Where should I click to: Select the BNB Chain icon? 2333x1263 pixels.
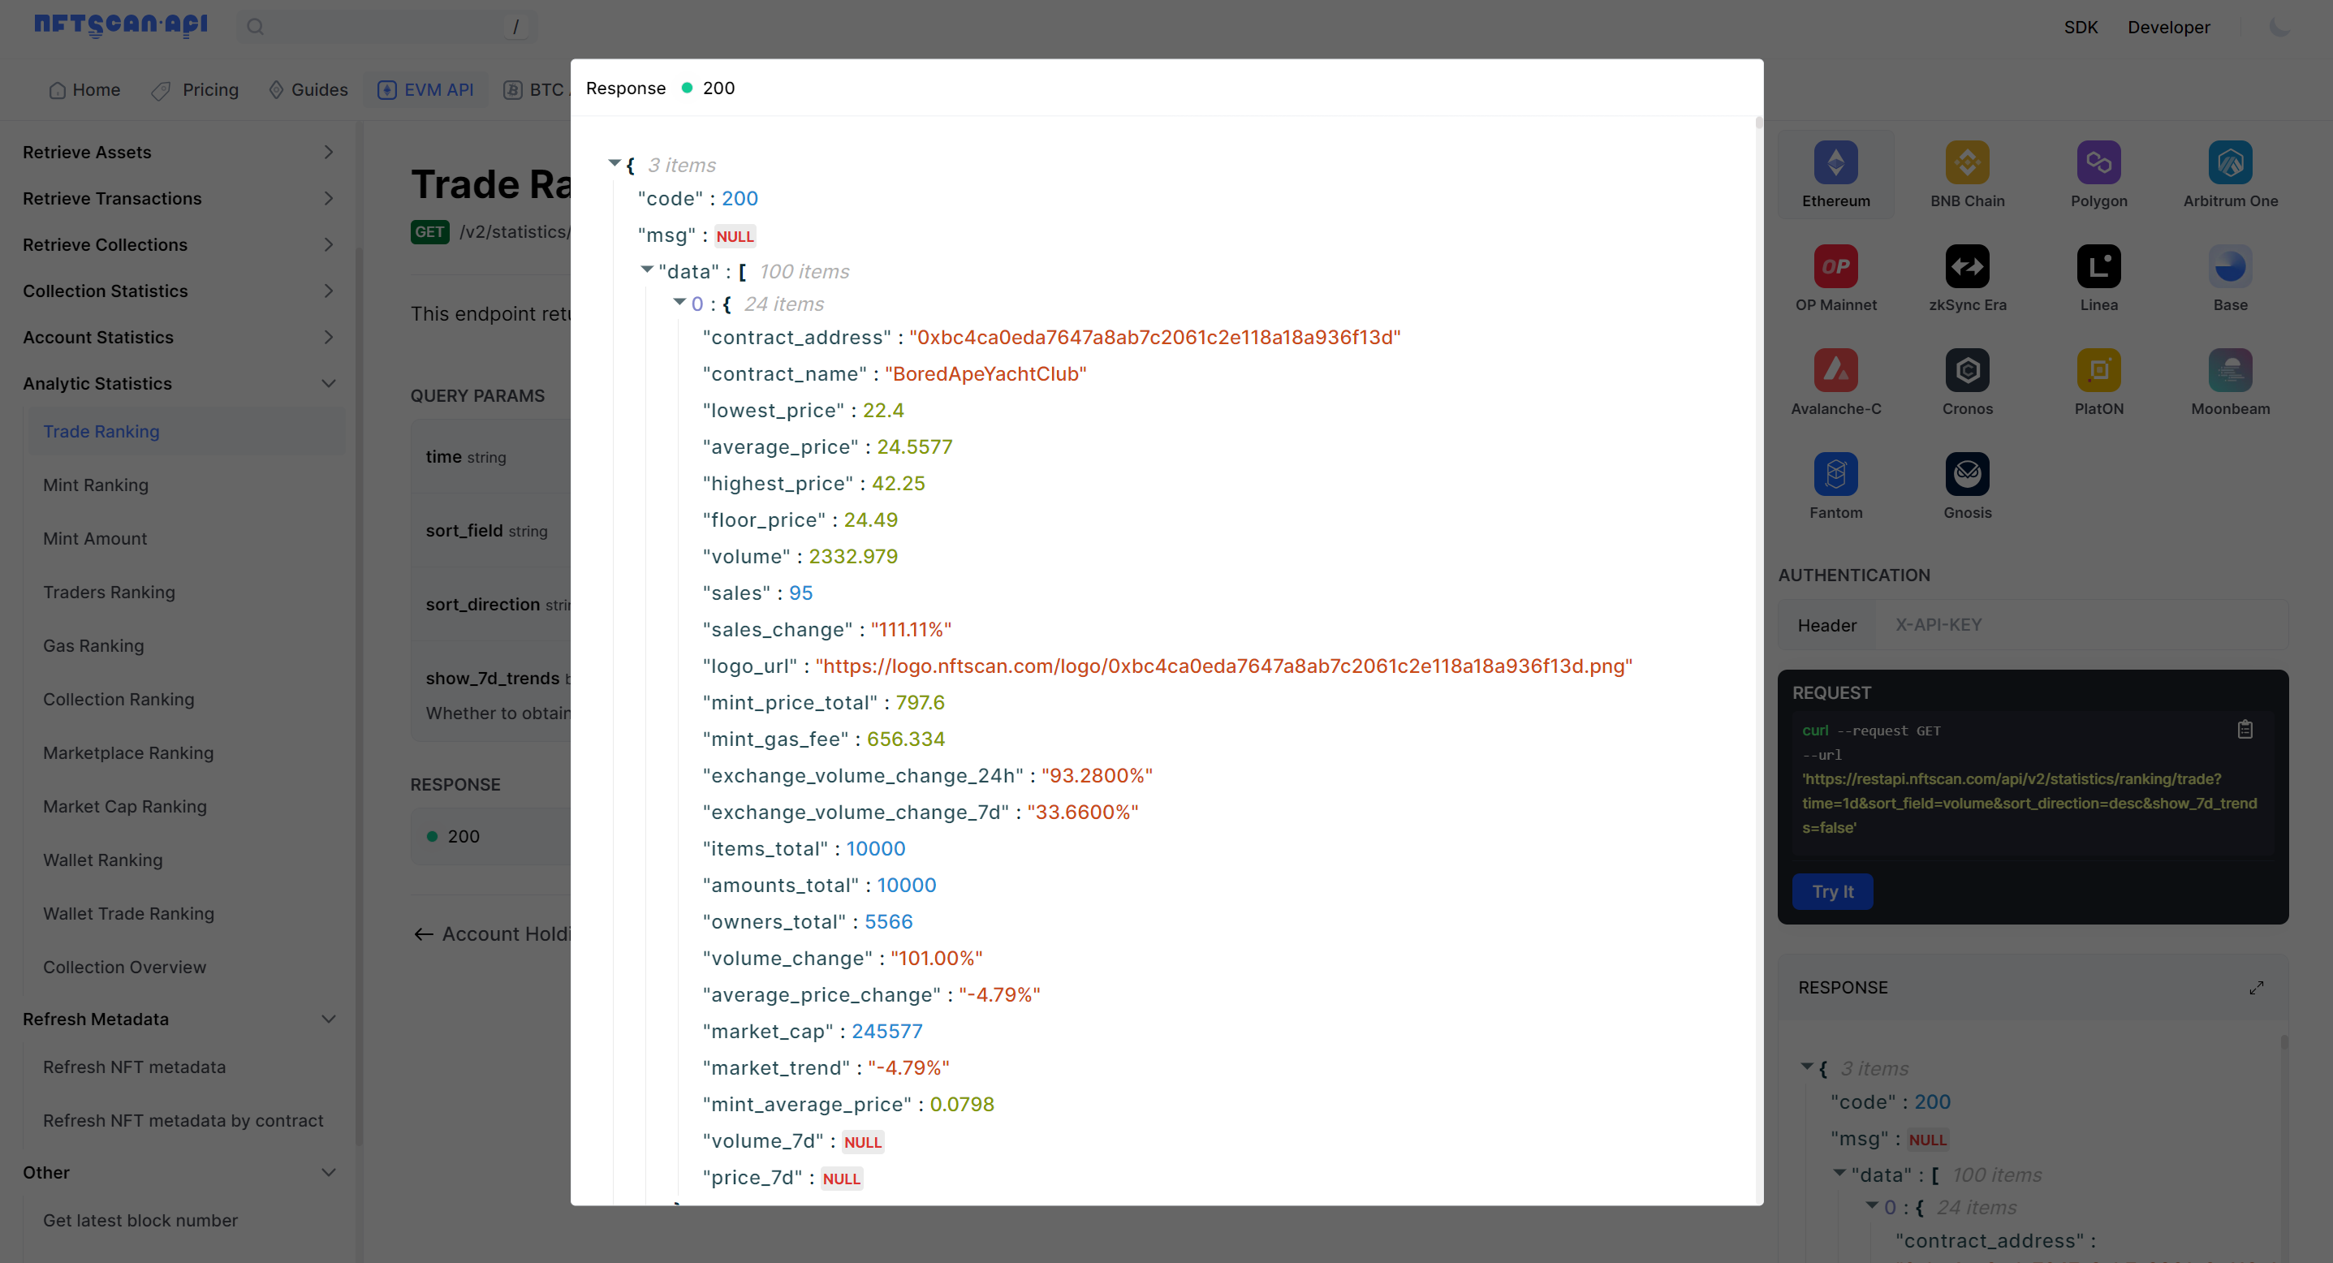(x=1966, y=164)
